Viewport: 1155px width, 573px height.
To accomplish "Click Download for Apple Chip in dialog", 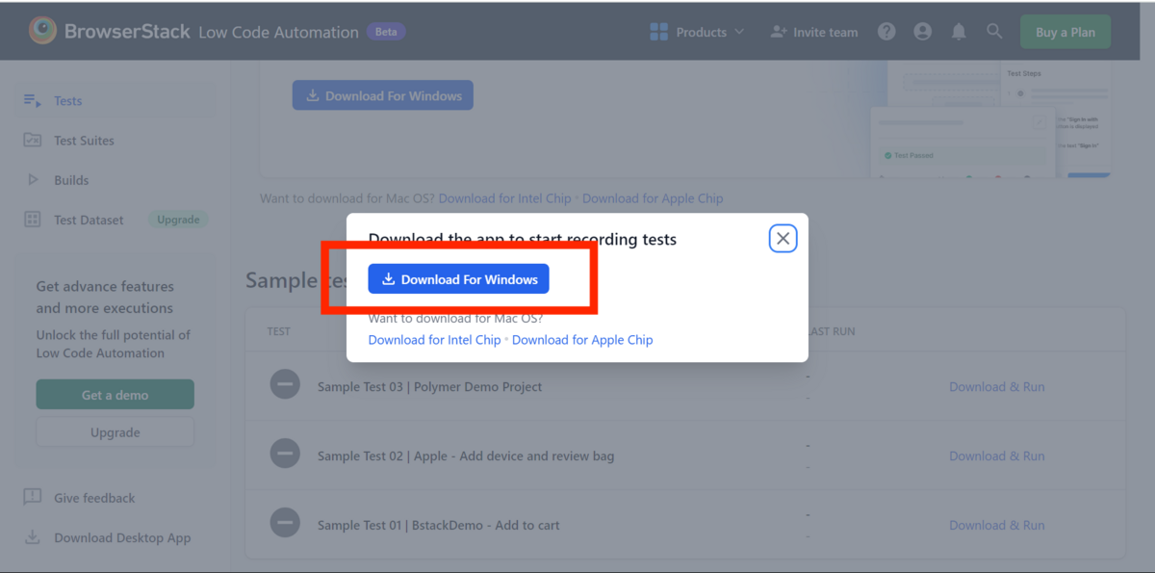I will point(582,340).
